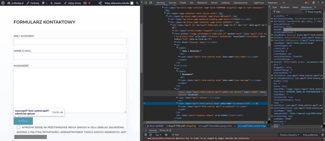The height and width of the screenshot is (141, 325).
Task: Click the admin bar search magnifier
Action: (x=137, y=3)
